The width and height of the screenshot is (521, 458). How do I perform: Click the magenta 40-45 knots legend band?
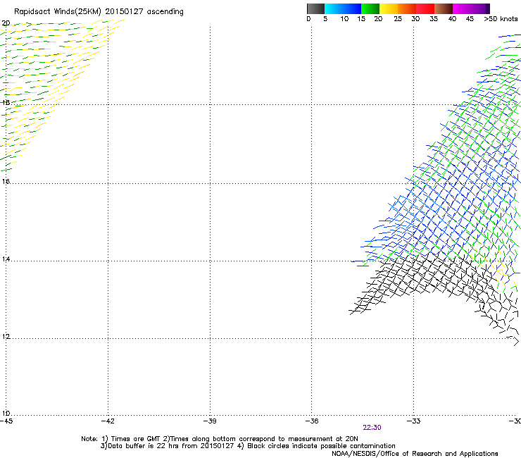pos(462,8)
